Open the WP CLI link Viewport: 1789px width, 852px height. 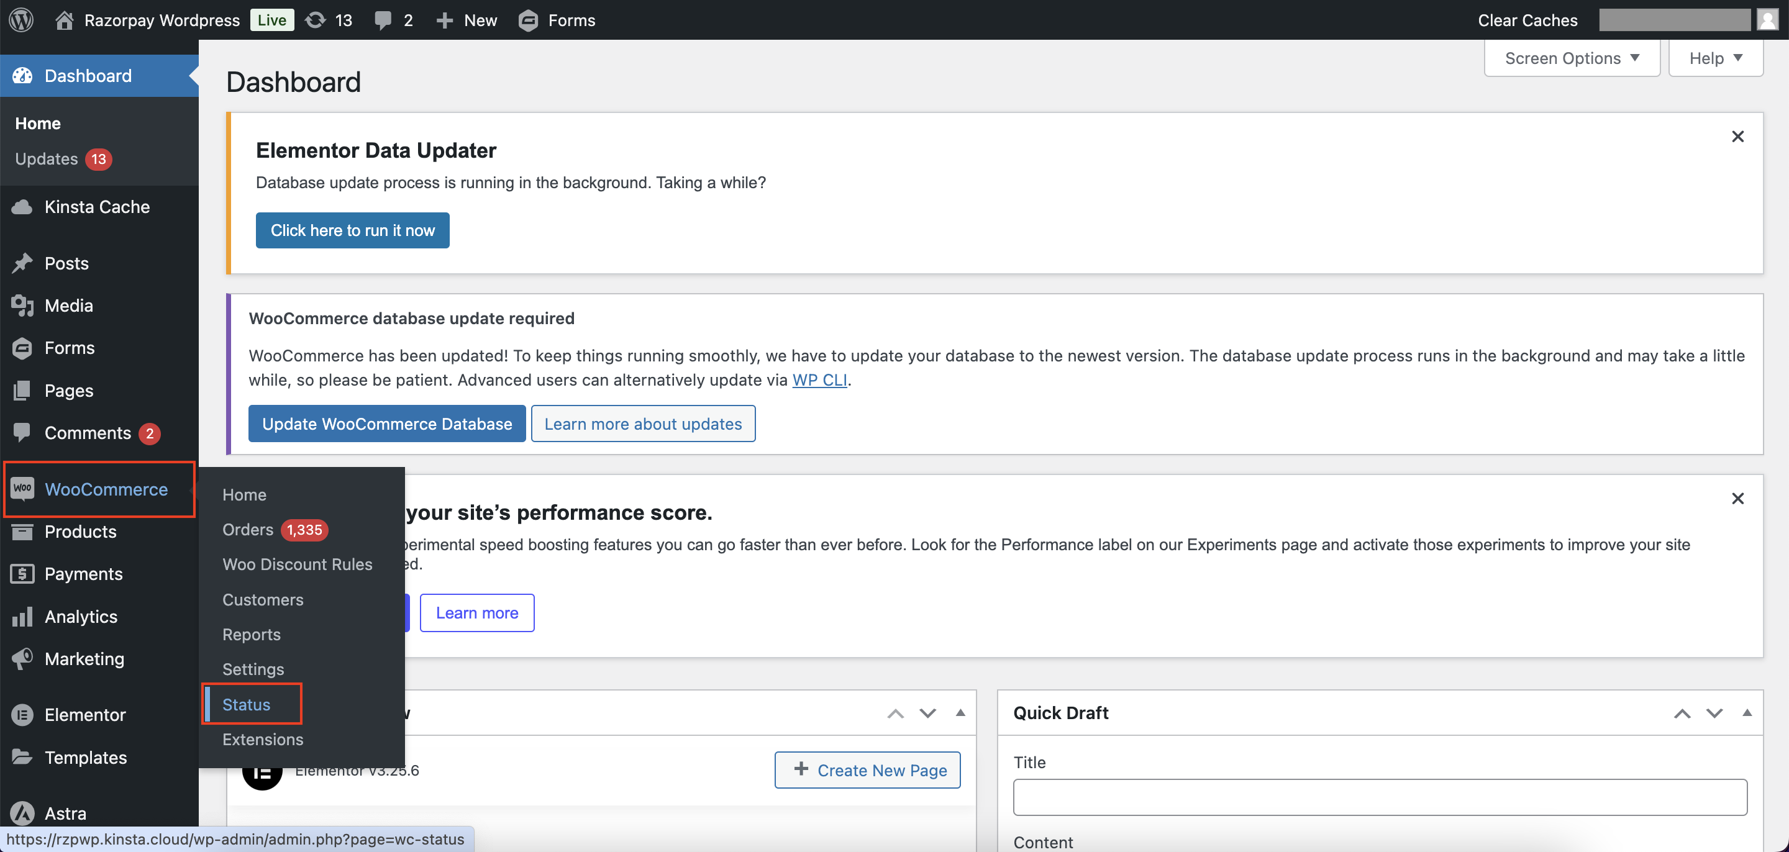tap(819, 380)
